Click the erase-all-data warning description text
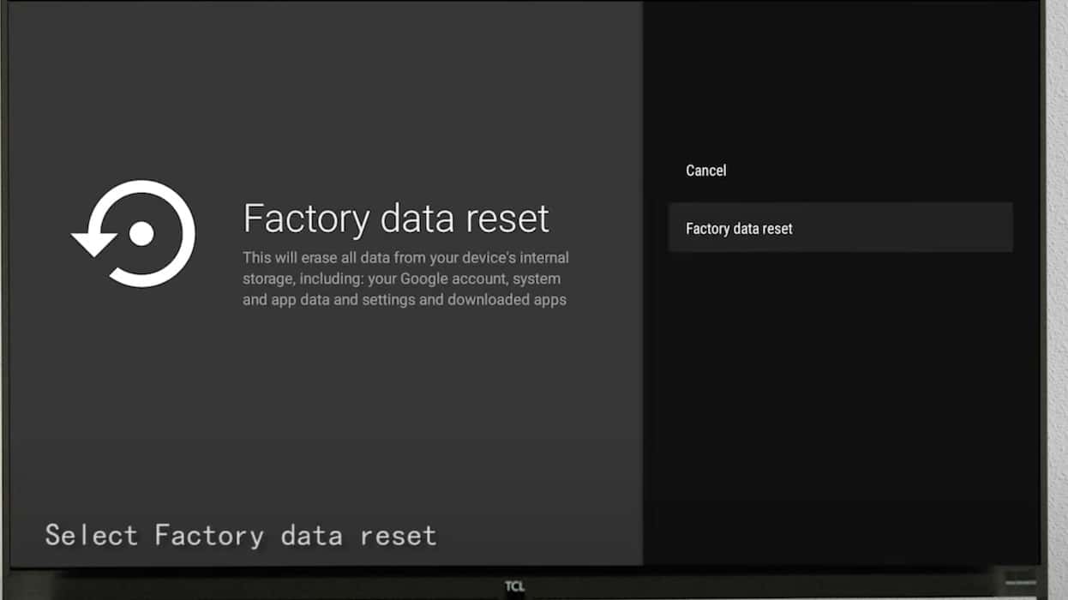 point(405,279)
